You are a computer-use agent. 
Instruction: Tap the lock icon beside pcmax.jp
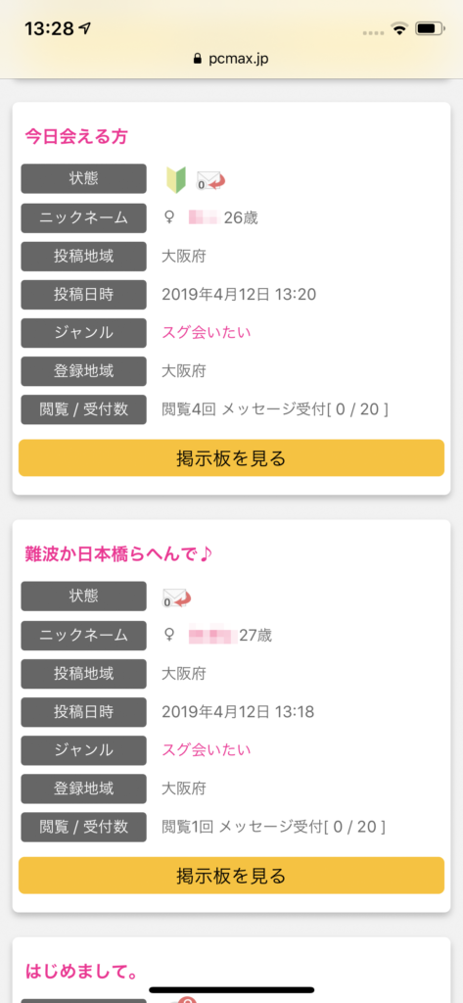tap(197, 59)
